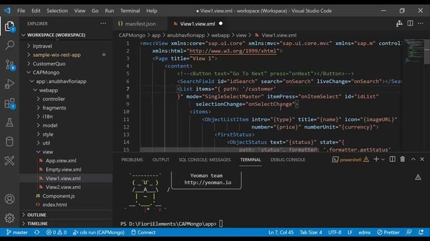Expand the fragments folder

tap(54, 108)
